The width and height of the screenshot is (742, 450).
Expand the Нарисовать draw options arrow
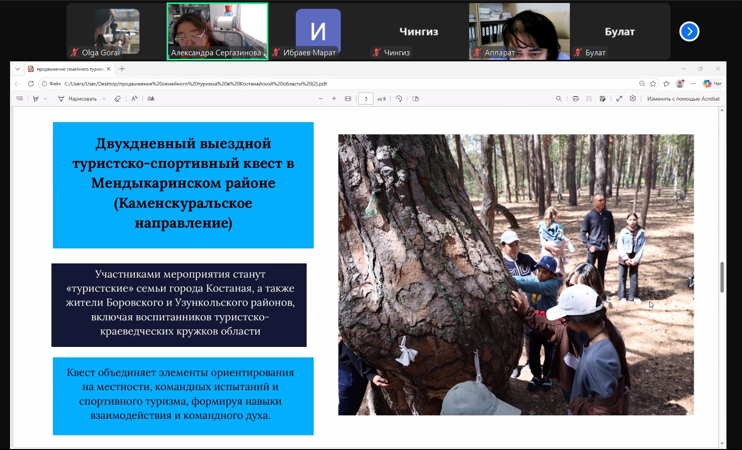pos(104,99)
